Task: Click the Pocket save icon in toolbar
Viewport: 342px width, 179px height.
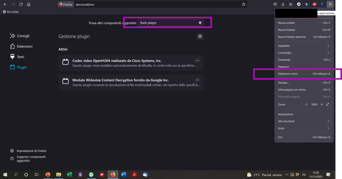Action: pos(275,4)
